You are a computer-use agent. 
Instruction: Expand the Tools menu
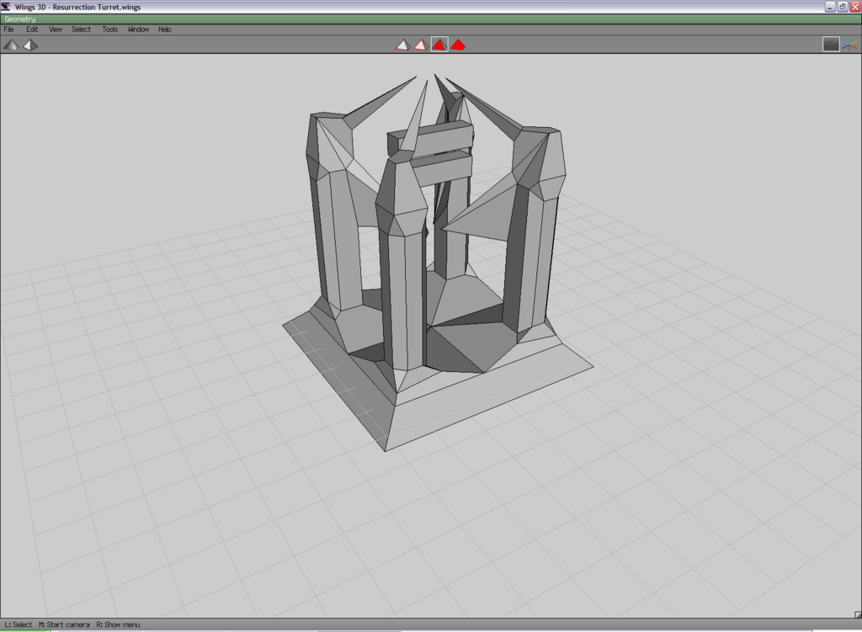[x=110, y=29]
